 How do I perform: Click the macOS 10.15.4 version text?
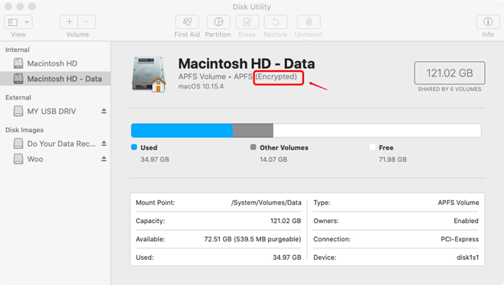[201, 86]
